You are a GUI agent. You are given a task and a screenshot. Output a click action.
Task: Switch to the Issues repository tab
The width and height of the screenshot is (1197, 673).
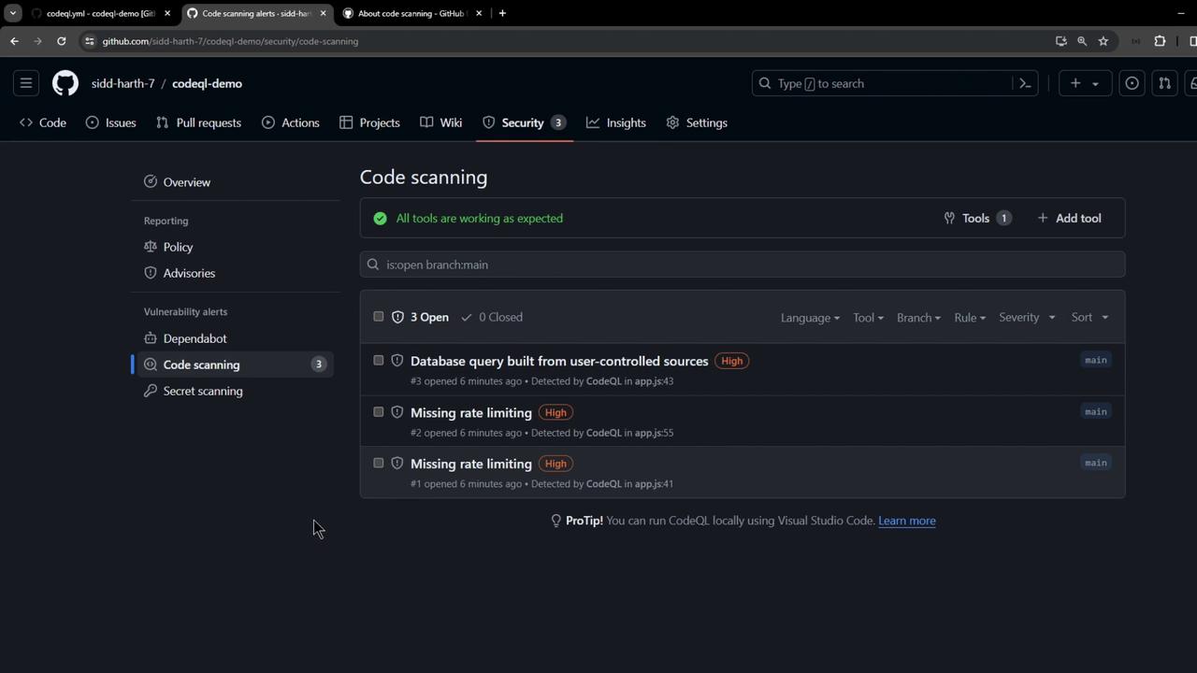[x=111, y=122]
